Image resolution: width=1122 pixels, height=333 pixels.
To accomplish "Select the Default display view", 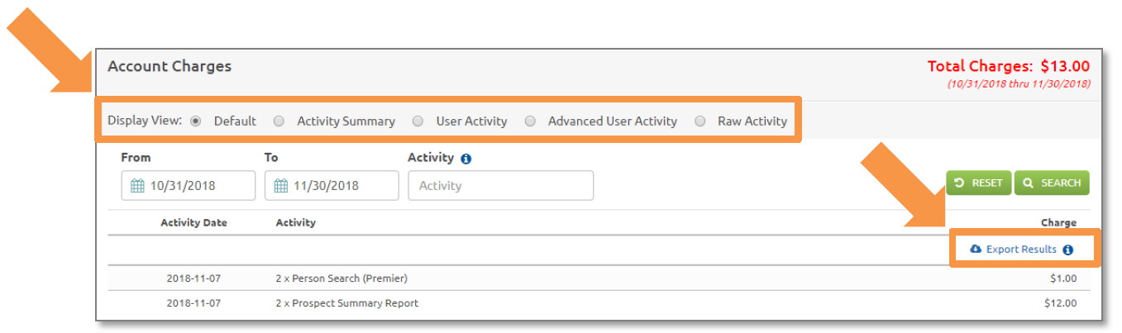I will (x=196, y=121).
